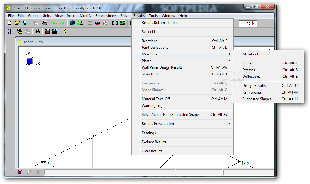
Task: Click the red X delete-lines table icon
Action: point(47,31)
